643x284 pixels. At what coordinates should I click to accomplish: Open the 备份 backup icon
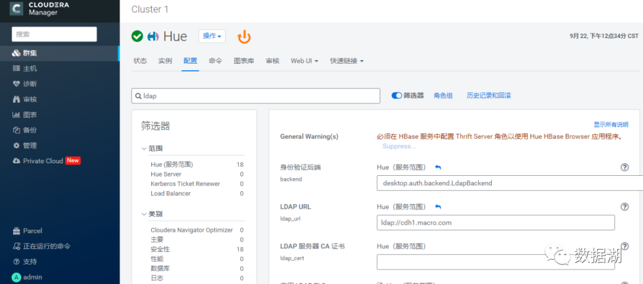[x=16, y=130]
